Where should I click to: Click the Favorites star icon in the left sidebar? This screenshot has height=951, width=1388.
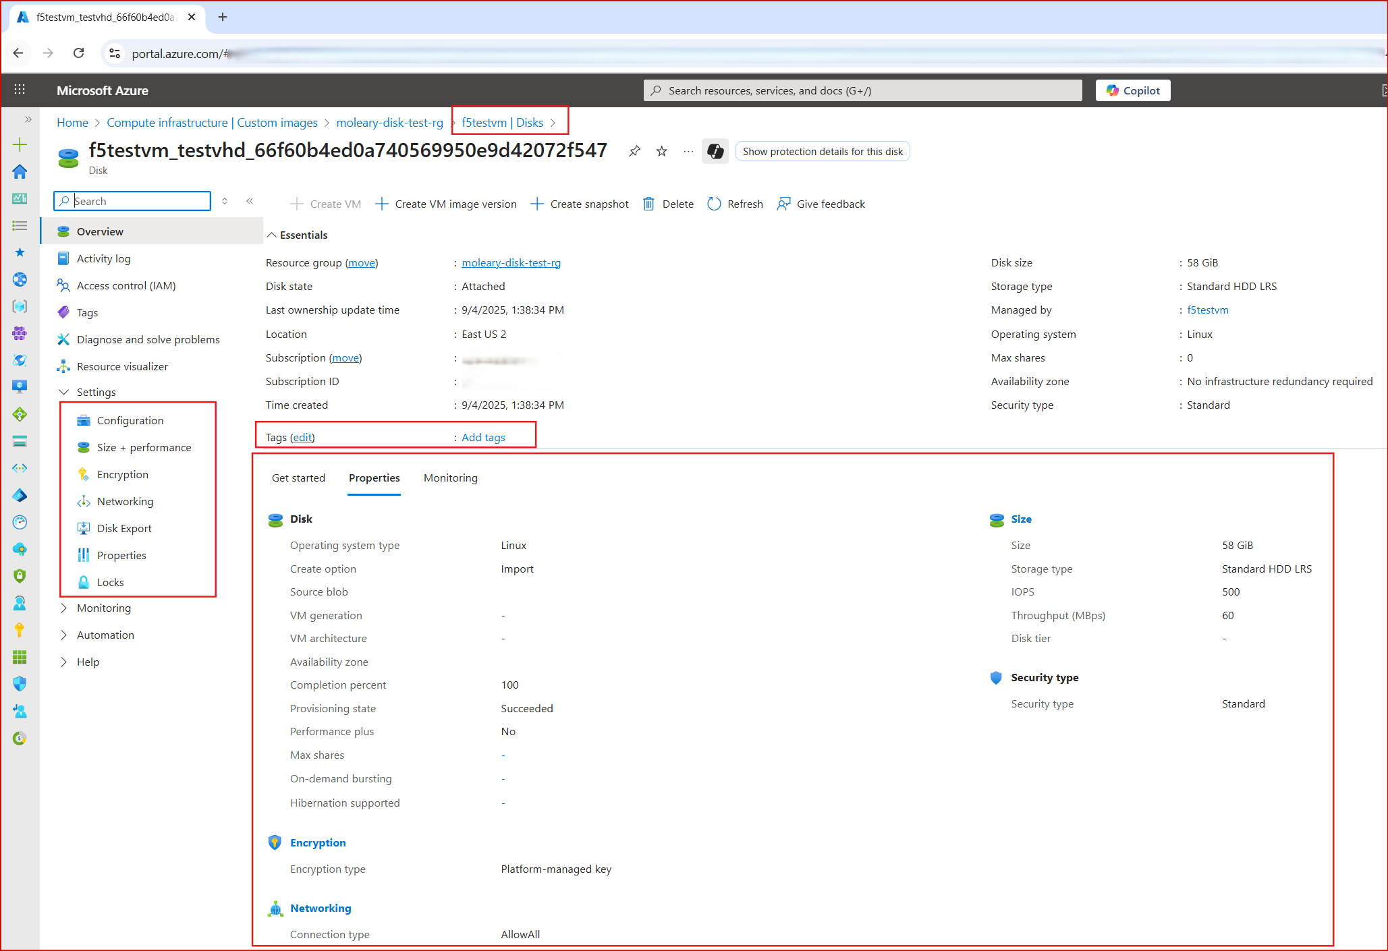(x=20, y=252)
